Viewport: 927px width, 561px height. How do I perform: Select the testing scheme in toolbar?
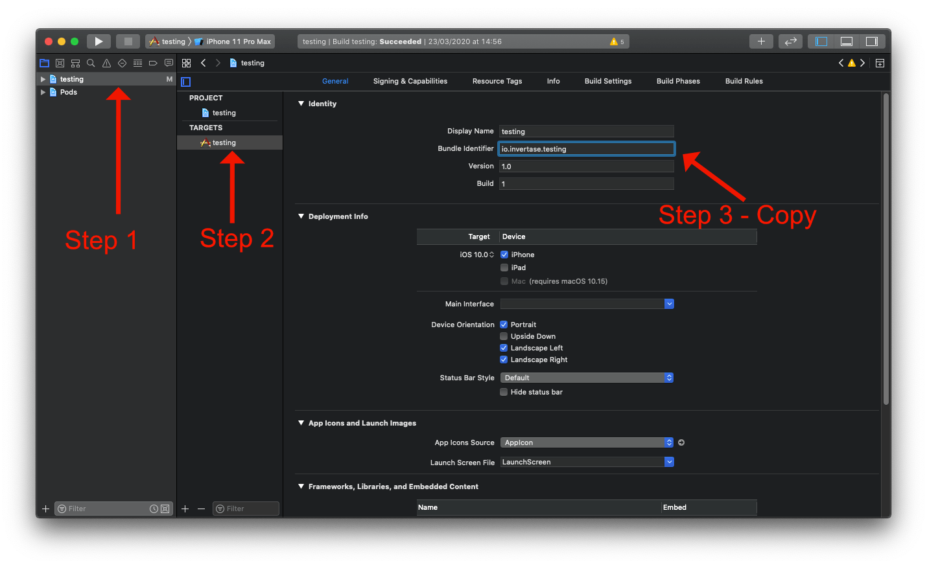coord(167,41)
